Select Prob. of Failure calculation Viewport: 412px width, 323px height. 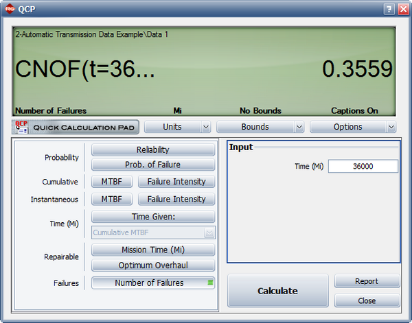click(153, 165)
